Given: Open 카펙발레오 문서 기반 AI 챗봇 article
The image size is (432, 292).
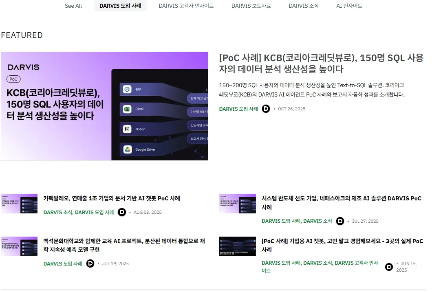Looking at the screenshot, I should 112,198.
